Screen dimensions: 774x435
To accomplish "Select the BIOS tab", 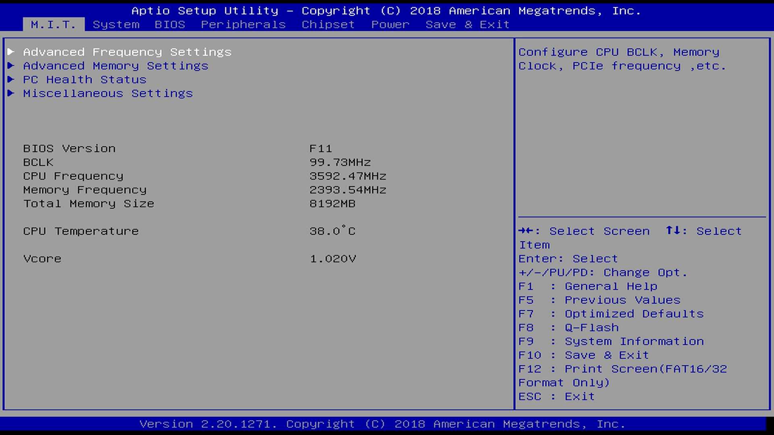I will click(x=170, y=25).
